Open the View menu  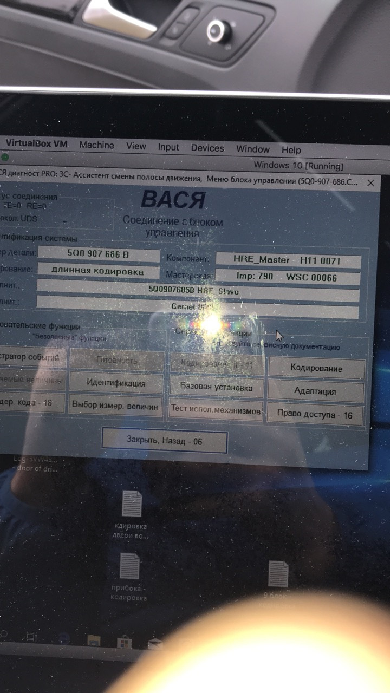click(136, 146)
